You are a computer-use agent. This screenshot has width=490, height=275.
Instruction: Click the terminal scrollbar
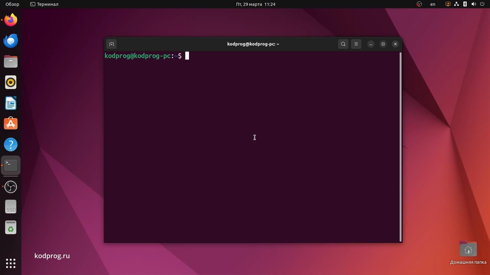[x=400, y=147]
